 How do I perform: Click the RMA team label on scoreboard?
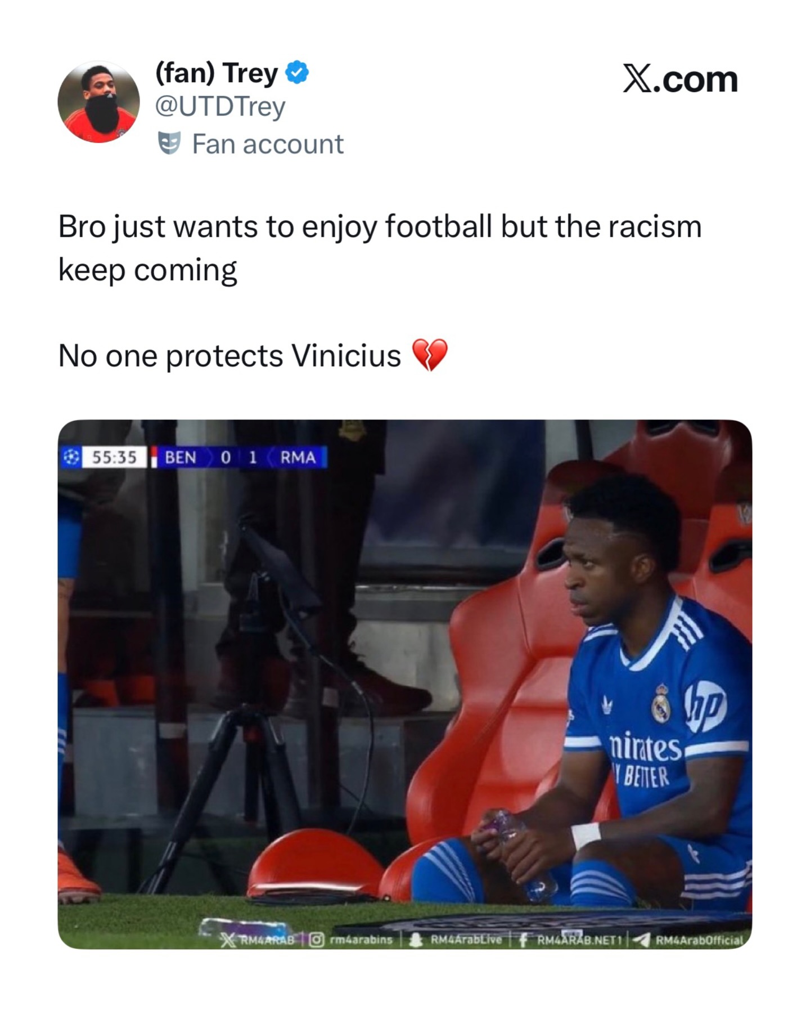[298, 458]
